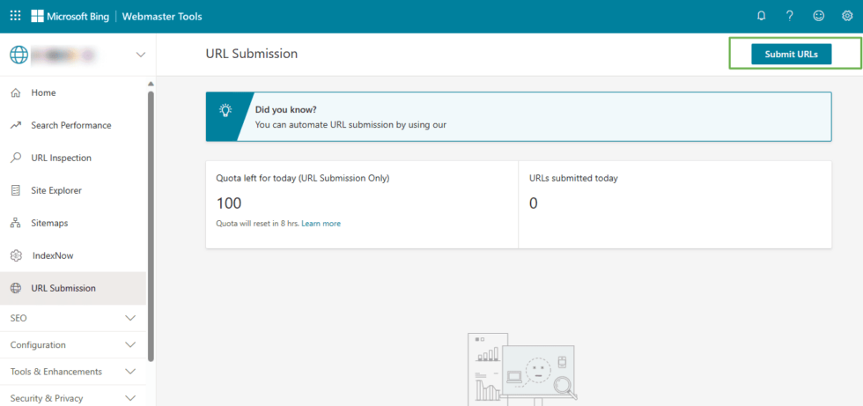The image size is (863, 406).
Task: Open the site selector dropdown chevron
Action: pos(141,55)
